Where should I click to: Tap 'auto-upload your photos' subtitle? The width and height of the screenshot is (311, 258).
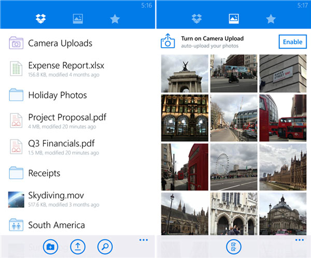pyautogui.click(x=209, y=46)
